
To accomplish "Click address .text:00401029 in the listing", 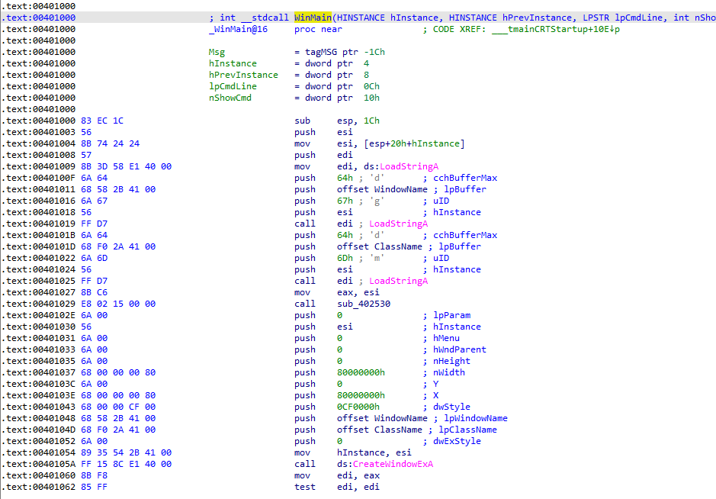I will 39,304.
